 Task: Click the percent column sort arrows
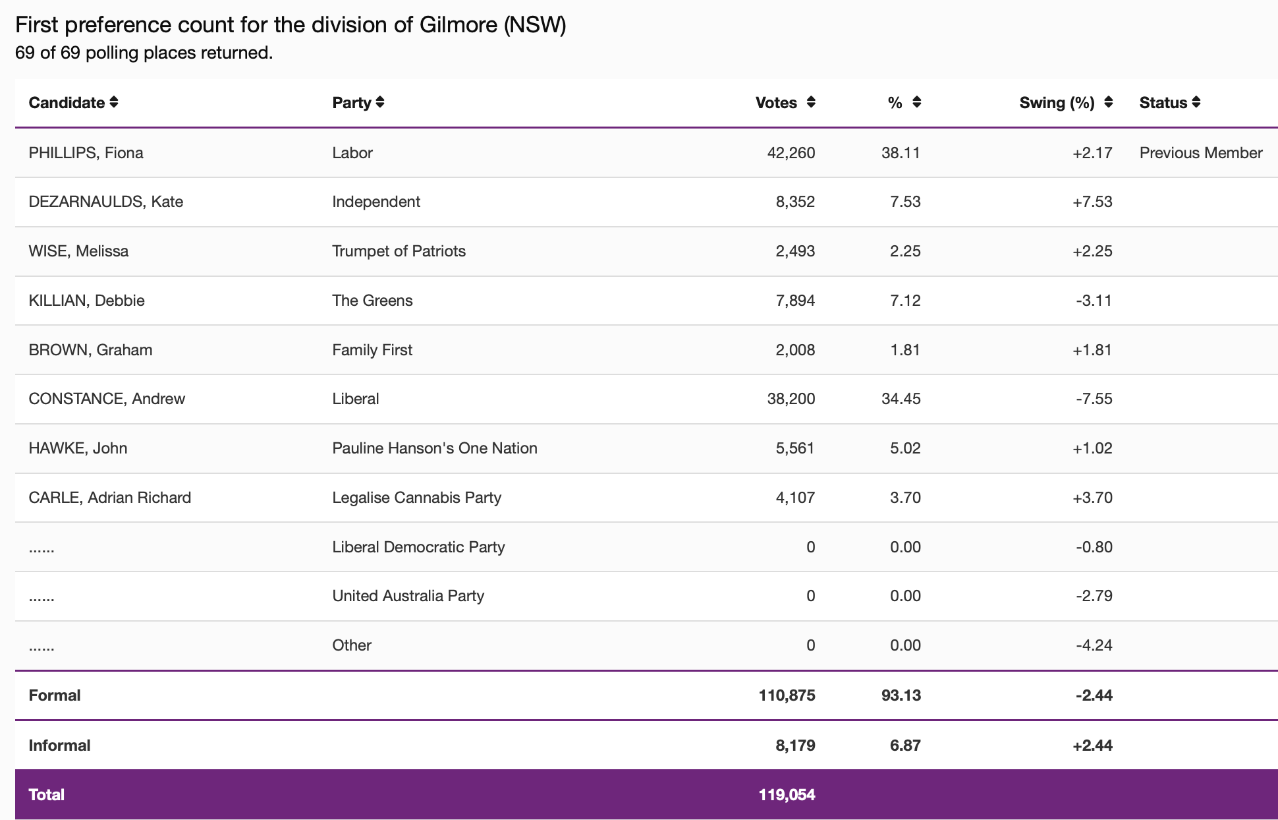point(916,102)
